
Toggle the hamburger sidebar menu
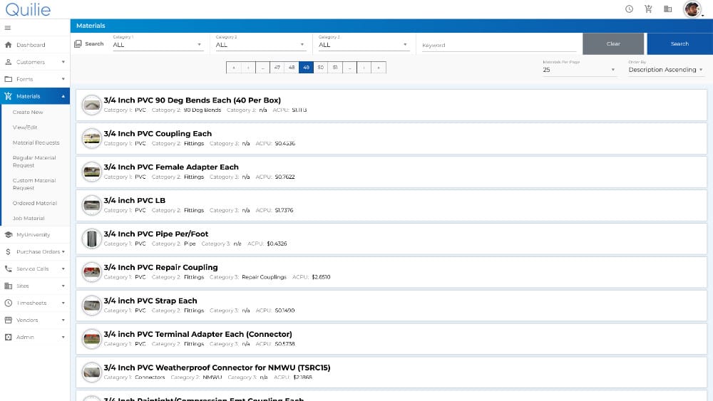[8, 28]
